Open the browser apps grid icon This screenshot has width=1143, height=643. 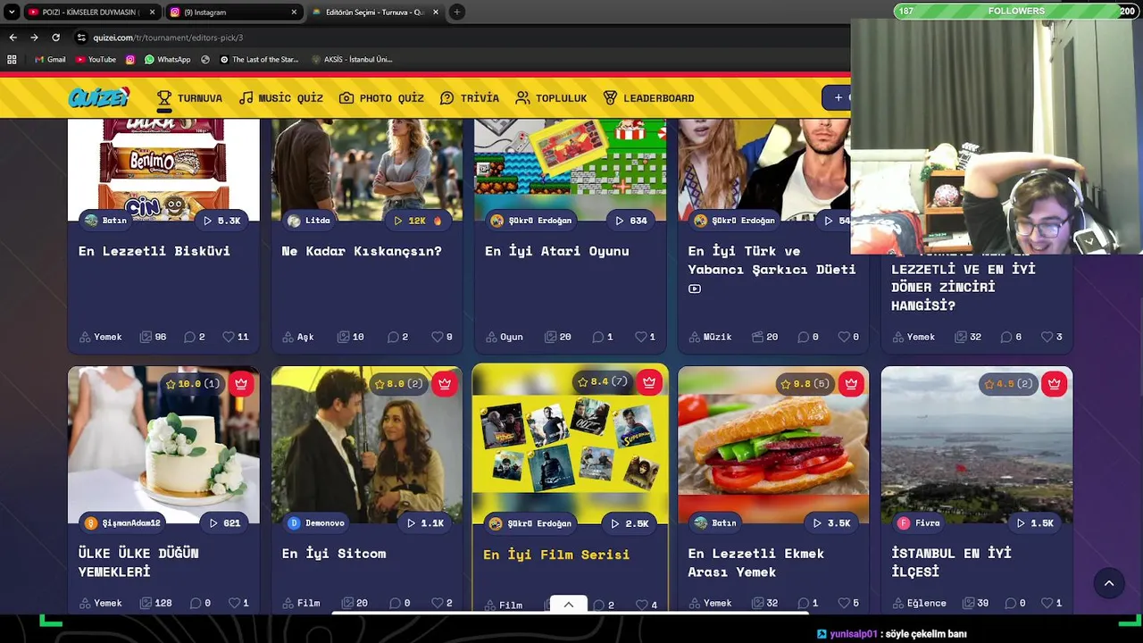coord(12,60)
